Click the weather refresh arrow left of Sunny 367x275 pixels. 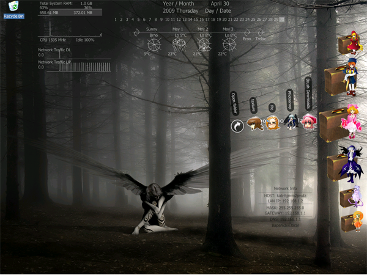pyautogui.click(x=136, y=32)
